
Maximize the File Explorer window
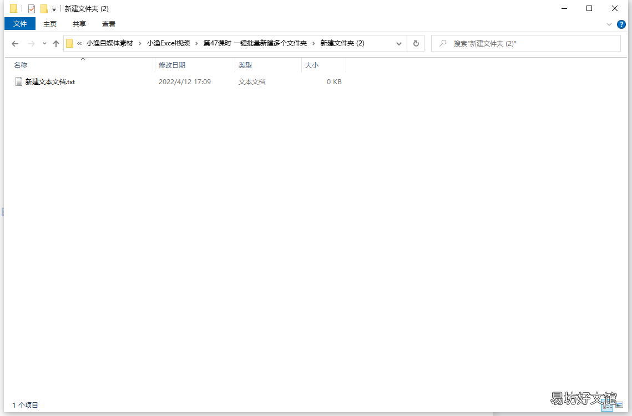coord(589,8)
